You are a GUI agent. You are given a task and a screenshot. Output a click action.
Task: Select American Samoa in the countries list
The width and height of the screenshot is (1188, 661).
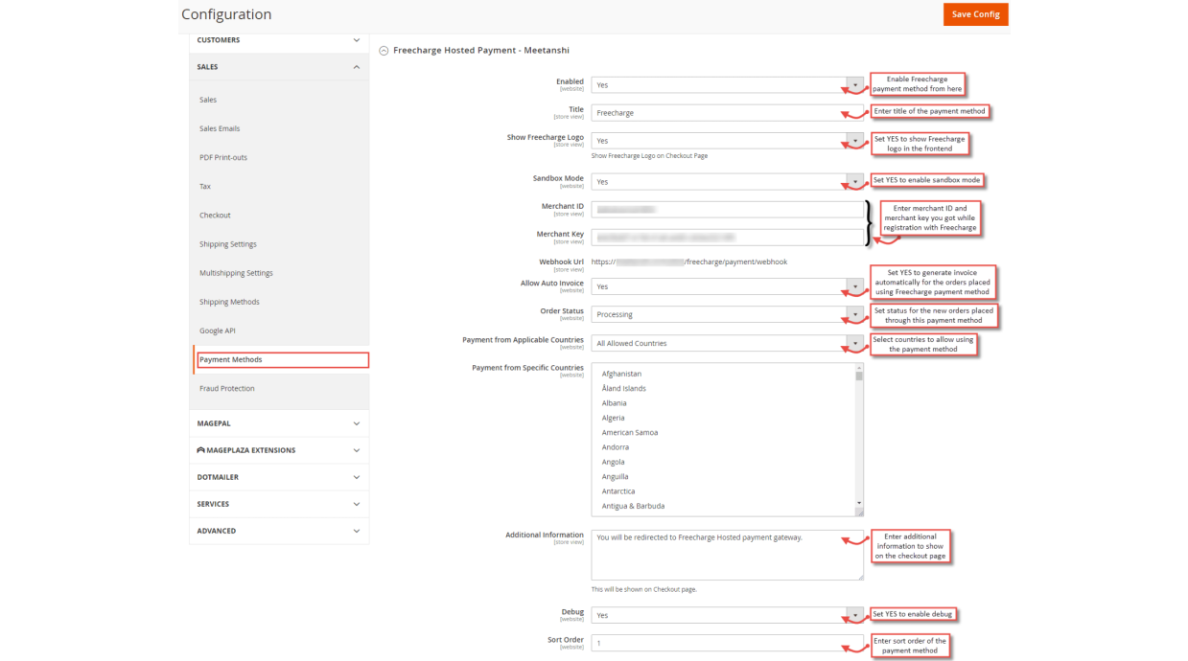pyautogui.click(x=724, y=433)
